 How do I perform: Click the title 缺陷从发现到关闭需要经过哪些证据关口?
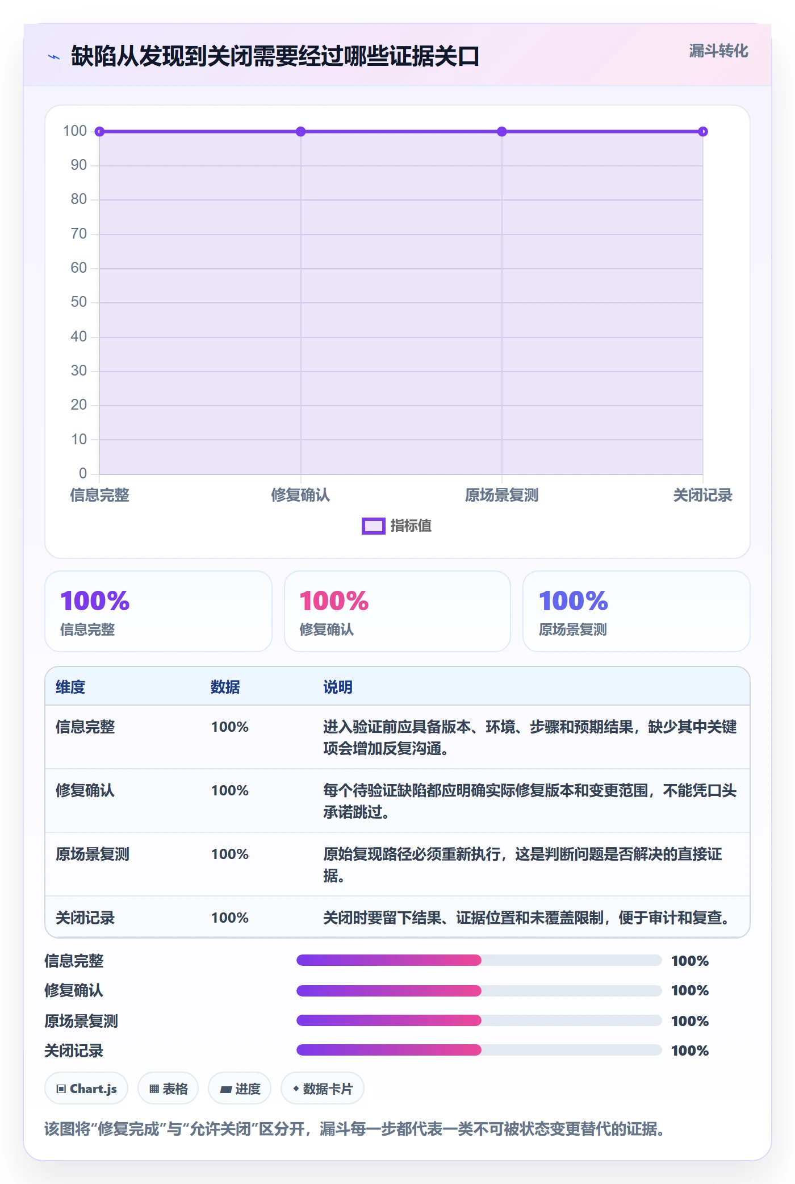pyautogui.click(x=275, y=57)
